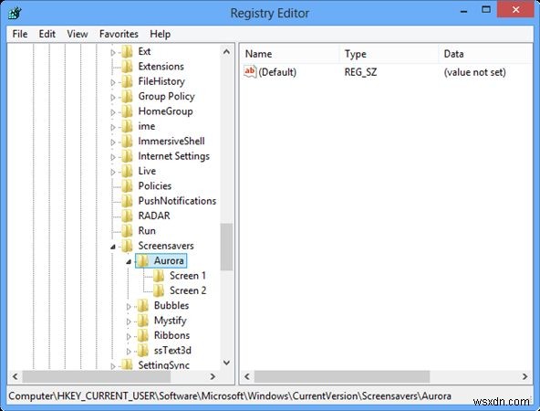Click the Screensavers folder icon
Screen dimensions: 540x411
(127, 246)
